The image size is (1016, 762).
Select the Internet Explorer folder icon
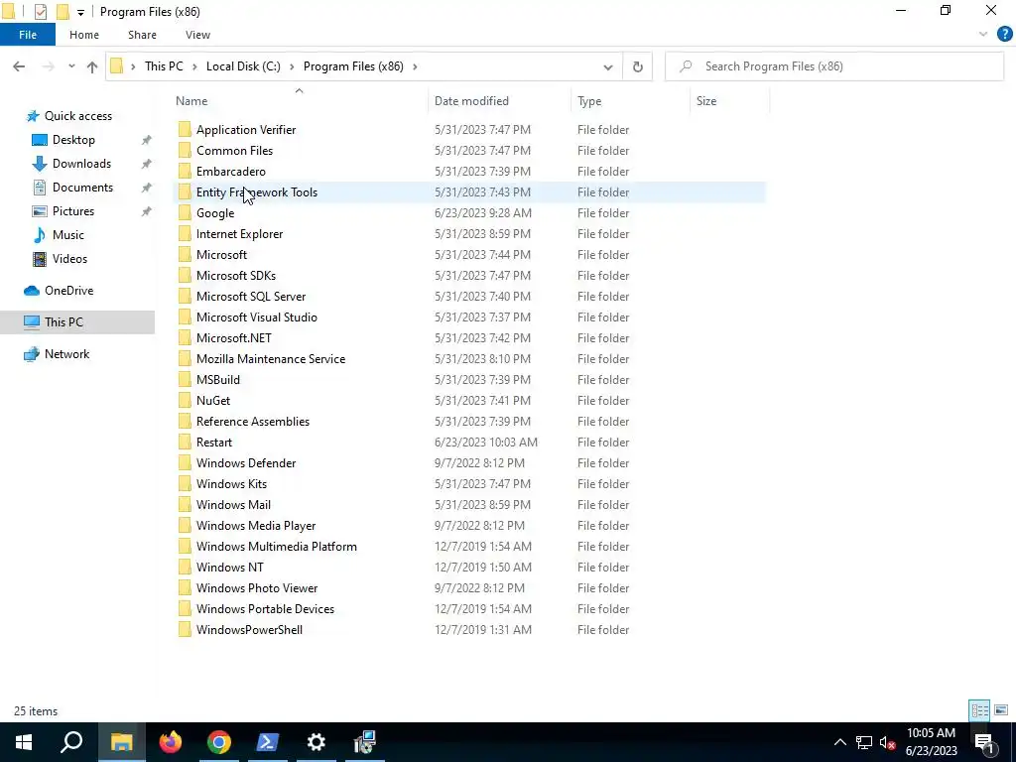pos(185,234)
